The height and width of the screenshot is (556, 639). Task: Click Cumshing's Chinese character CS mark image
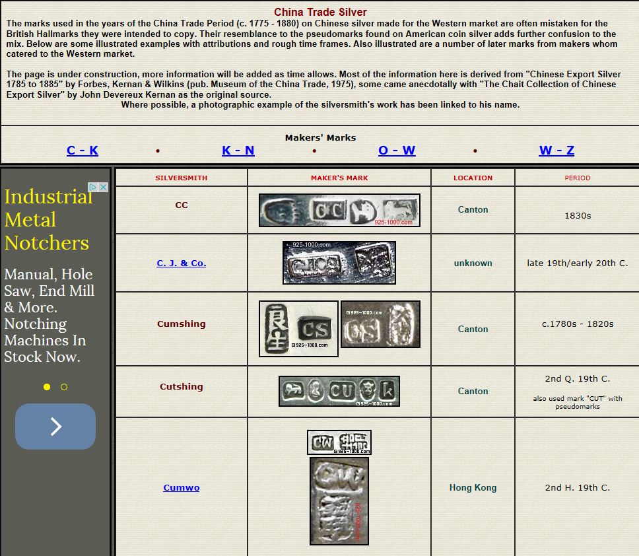(x=298, y=329)
